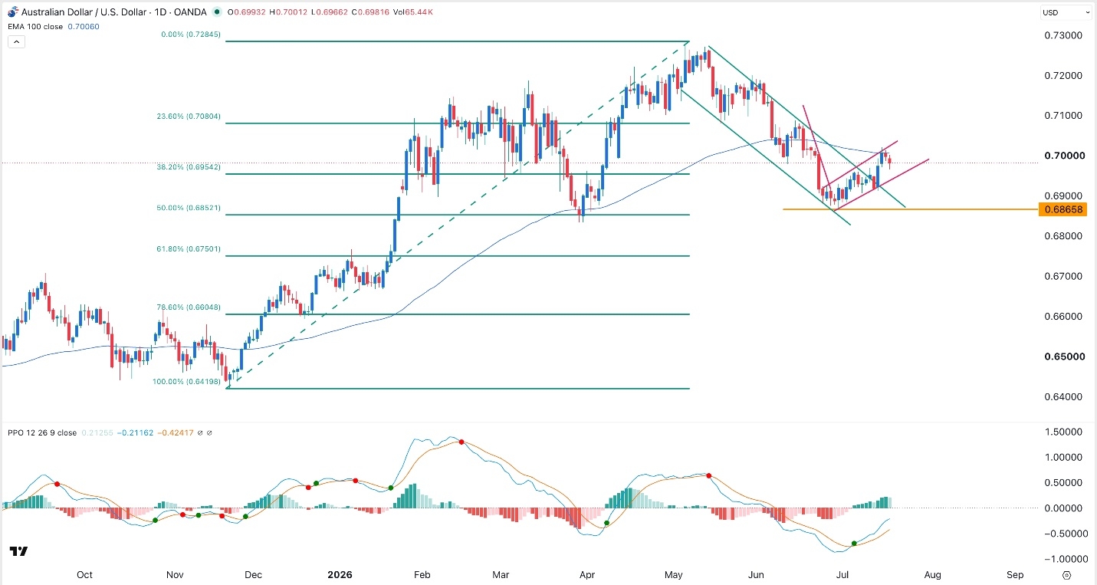1097x585 pixels.
Task: Click the 0.73000 price axis label
Action: tap(1063, 35)
